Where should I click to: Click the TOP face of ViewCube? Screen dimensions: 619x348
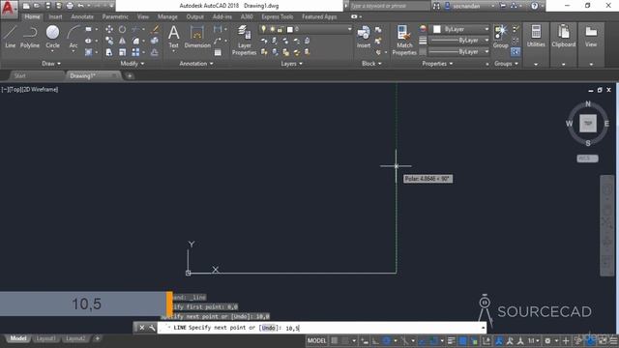coord(588,124)
